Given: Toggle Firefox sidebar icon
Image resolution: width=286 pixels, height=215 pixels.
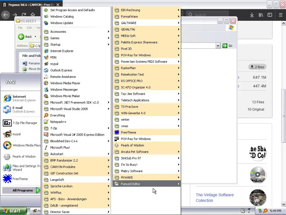Looking at the screenshot, I should pos(270,15).
